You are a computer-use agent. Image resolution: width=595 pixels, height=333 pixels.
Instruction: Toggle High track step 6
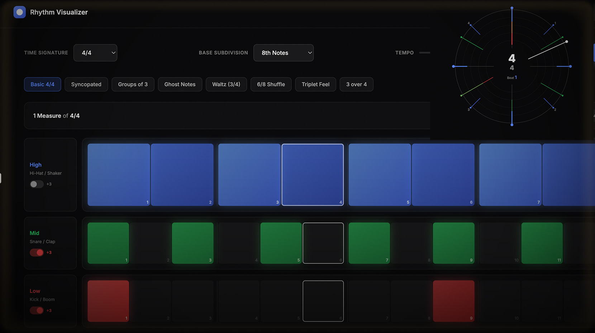click(x=443, y=175)
